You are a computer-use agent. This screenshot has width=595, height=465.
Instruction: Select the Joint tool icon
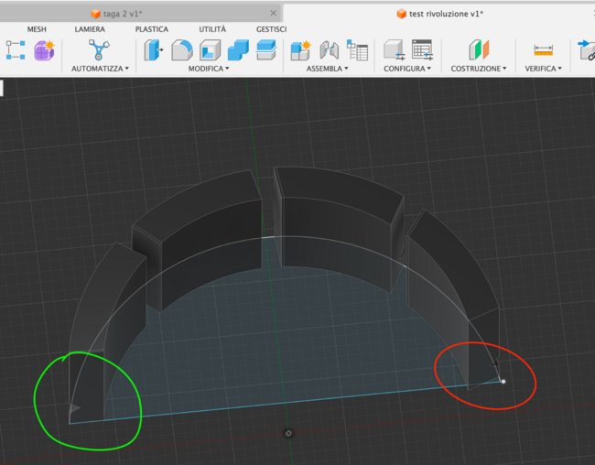pyautogui.click(x=328, y=49)
